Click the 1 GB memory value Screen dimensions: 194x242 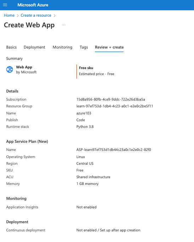coord(87,184)
